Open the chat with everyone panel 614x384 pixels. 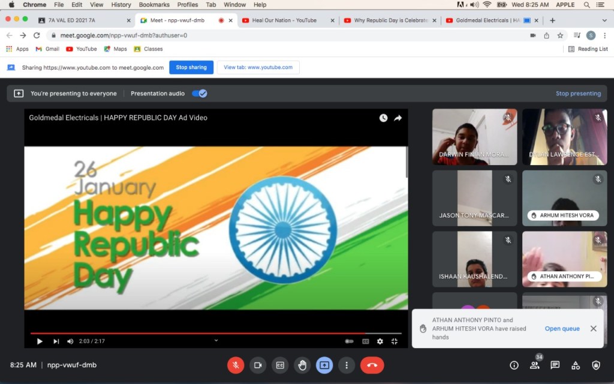click(555, 365)
